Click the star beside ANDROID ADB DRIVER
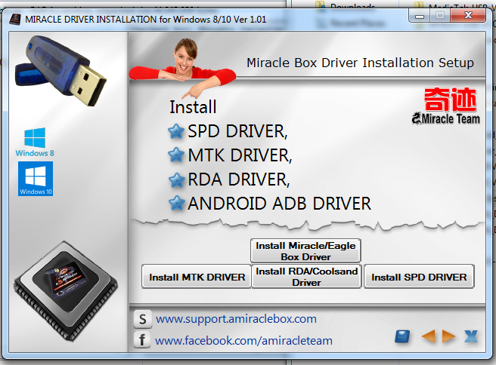The width and height of the screenshot is (496, 365). tap(176, 204)
